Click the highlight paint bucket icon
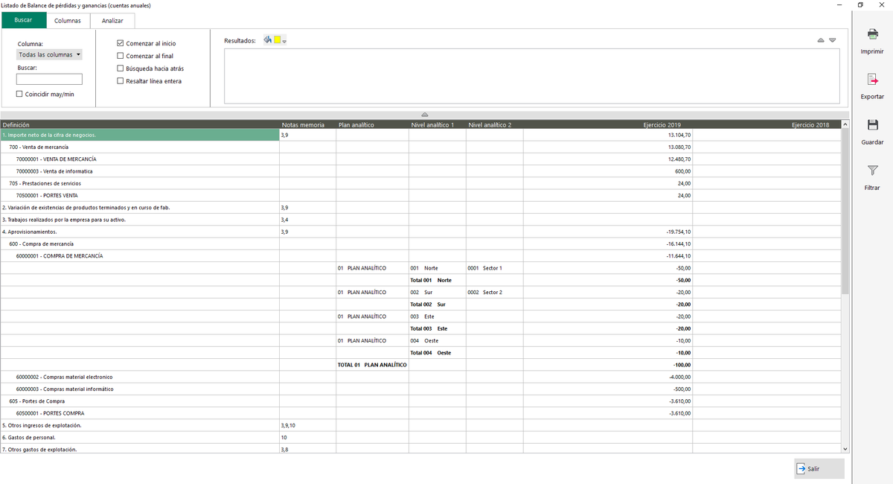The height and width of the screenshot is (484, 893). (x=269, y=40)
